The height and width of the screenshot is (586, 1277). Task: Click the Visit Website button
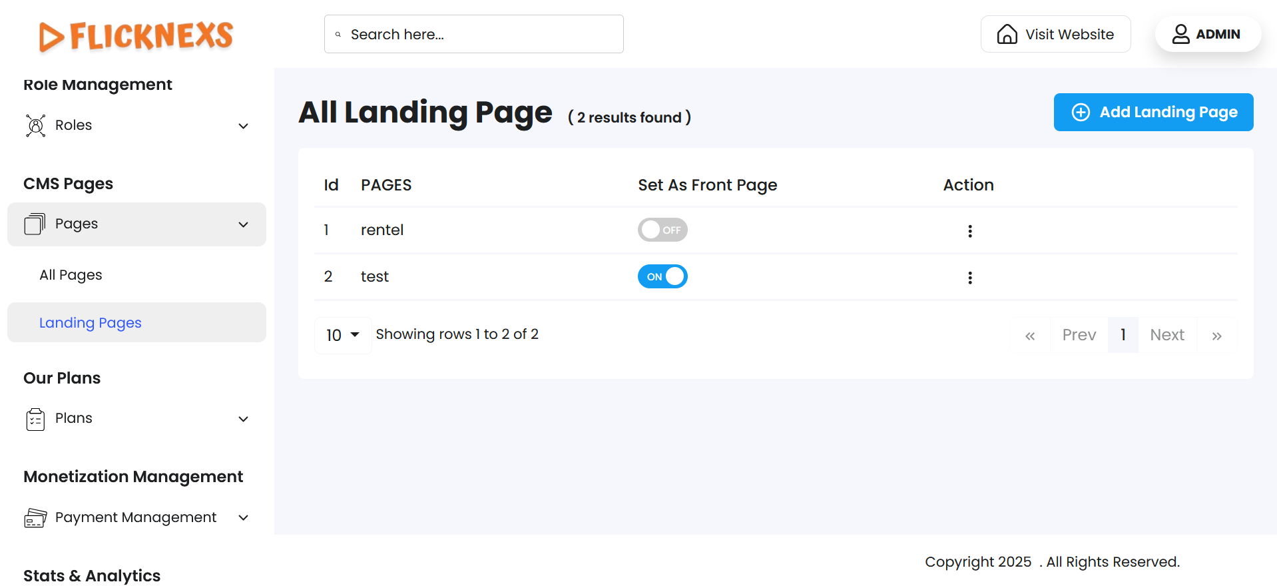(x=1055, y=34)
